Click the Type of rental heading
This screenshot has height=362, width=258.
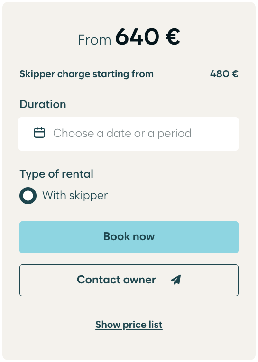pos(56,174)
